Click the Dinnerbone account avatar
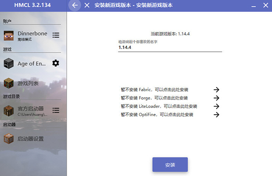 [9, 36]
